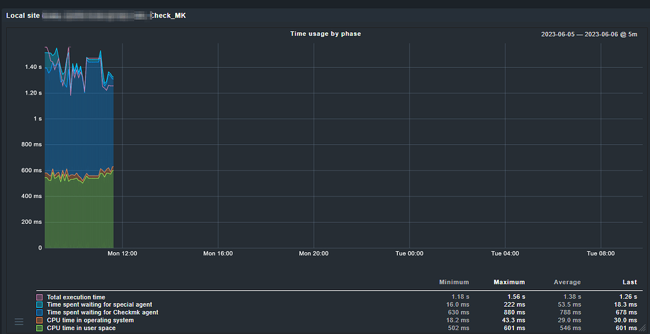Click the 18.3 ms last value
Screen dimensions: 650x334
tap(625, 305)
